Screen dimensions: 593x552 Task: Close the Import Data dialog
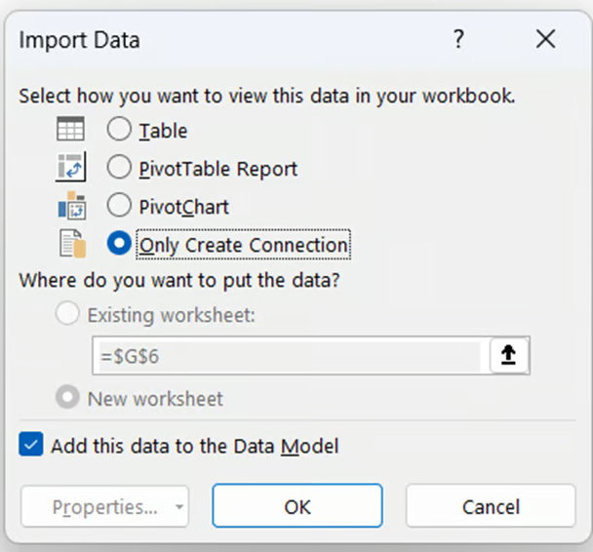(x=546, y=39)
